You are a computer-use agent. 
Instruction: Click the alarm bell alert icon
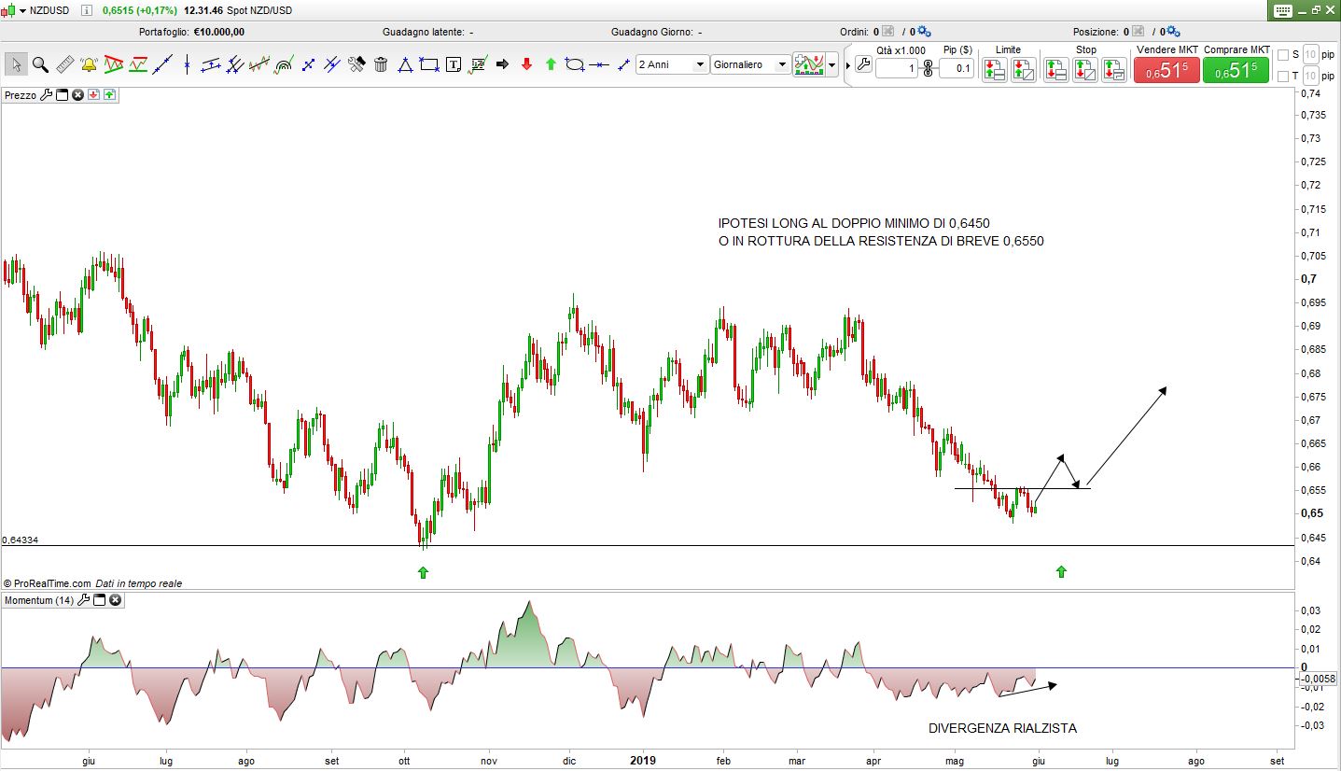[89, 64]
